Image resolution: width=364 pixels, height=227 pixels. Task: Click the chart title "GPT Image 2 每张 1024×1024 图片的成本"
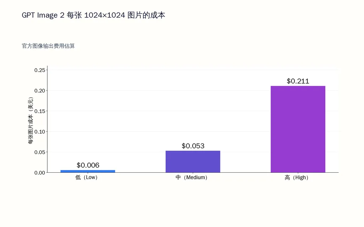(93, 15)
